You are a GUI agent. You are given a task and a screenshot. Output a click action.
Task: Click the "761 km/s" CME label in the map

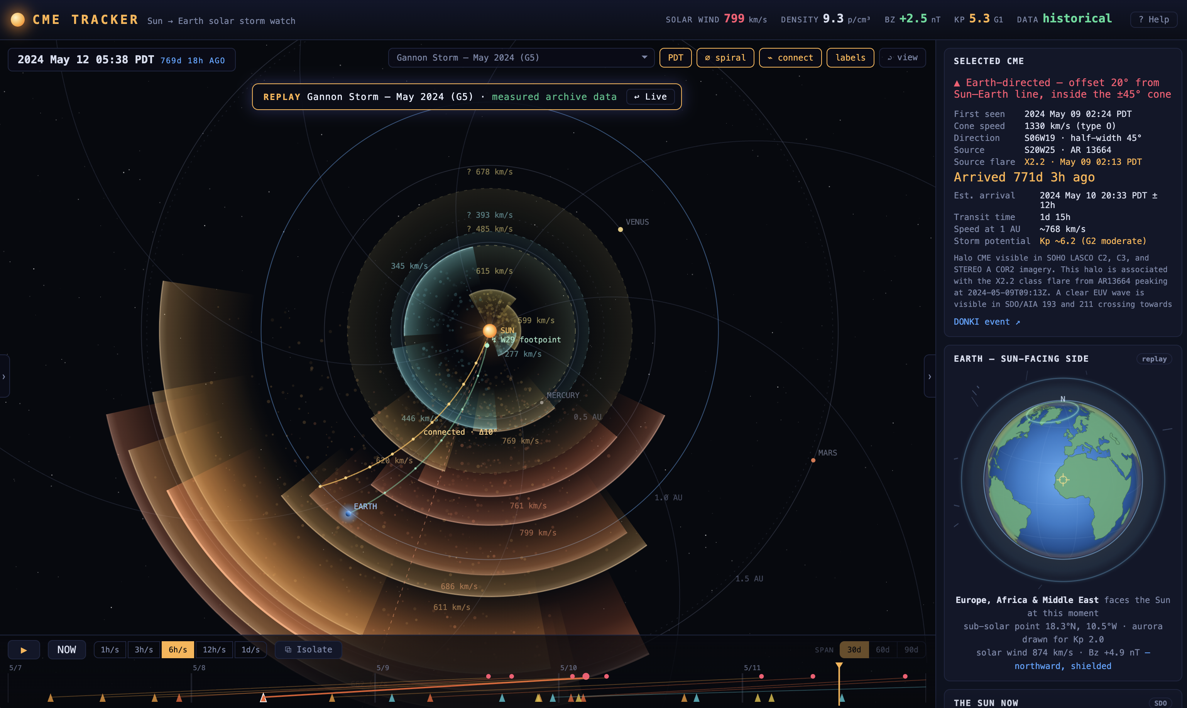(528, 506)
